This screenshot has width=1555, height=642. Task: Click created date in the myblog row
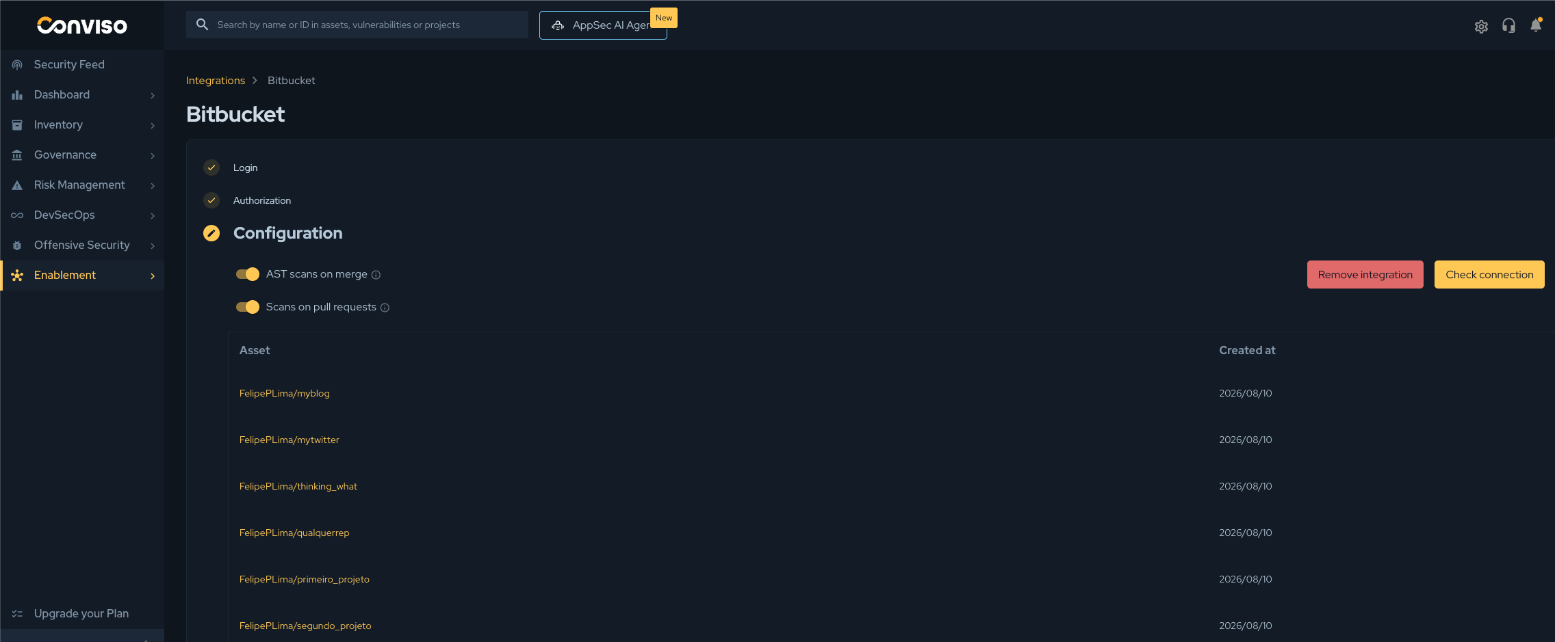click(x=1246, y=393)
